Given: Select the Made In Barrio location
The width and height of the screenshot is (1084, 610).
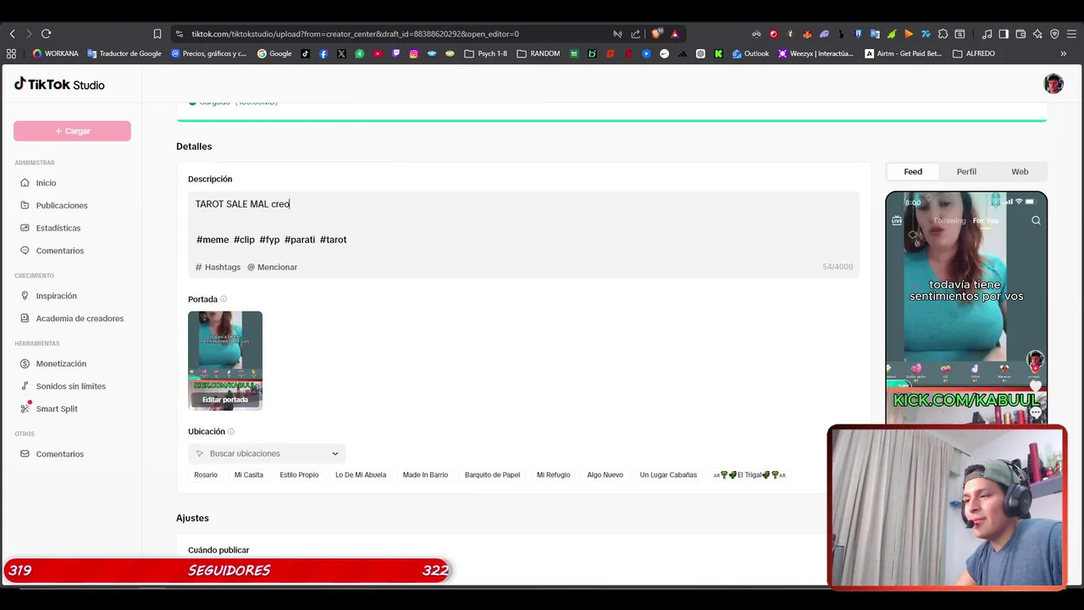Looking at the screenshot, I should pyautogui.click(x=425, y=474).
